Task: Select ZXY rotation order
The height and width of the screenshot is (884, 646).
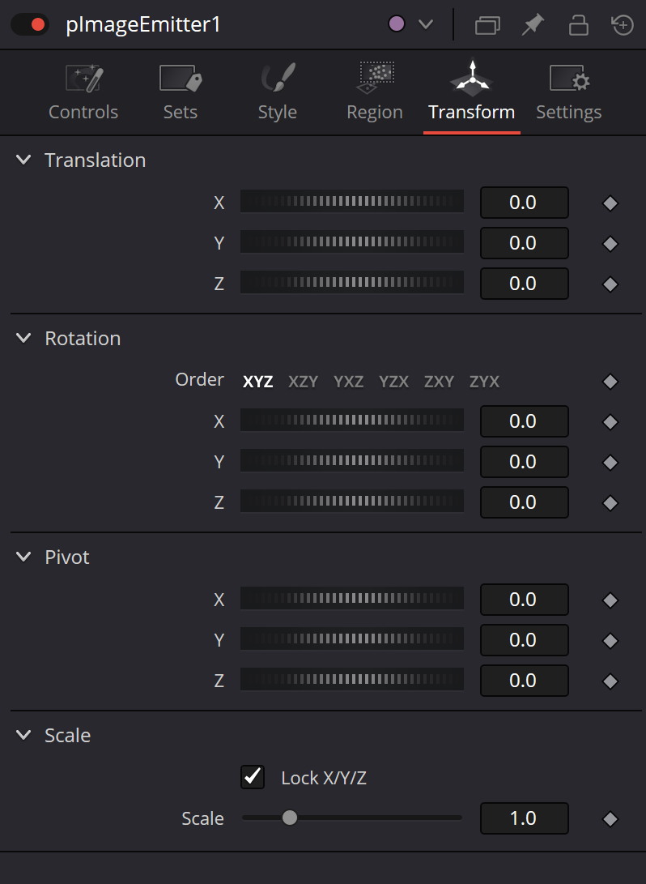Action: tap(439, 382)
